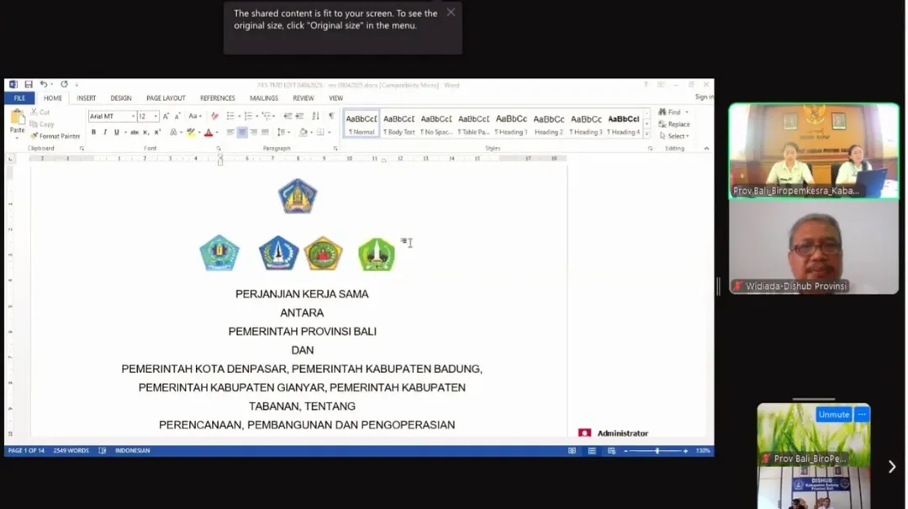Toggle Show/Hide paragraph marks

coord(331,116)
